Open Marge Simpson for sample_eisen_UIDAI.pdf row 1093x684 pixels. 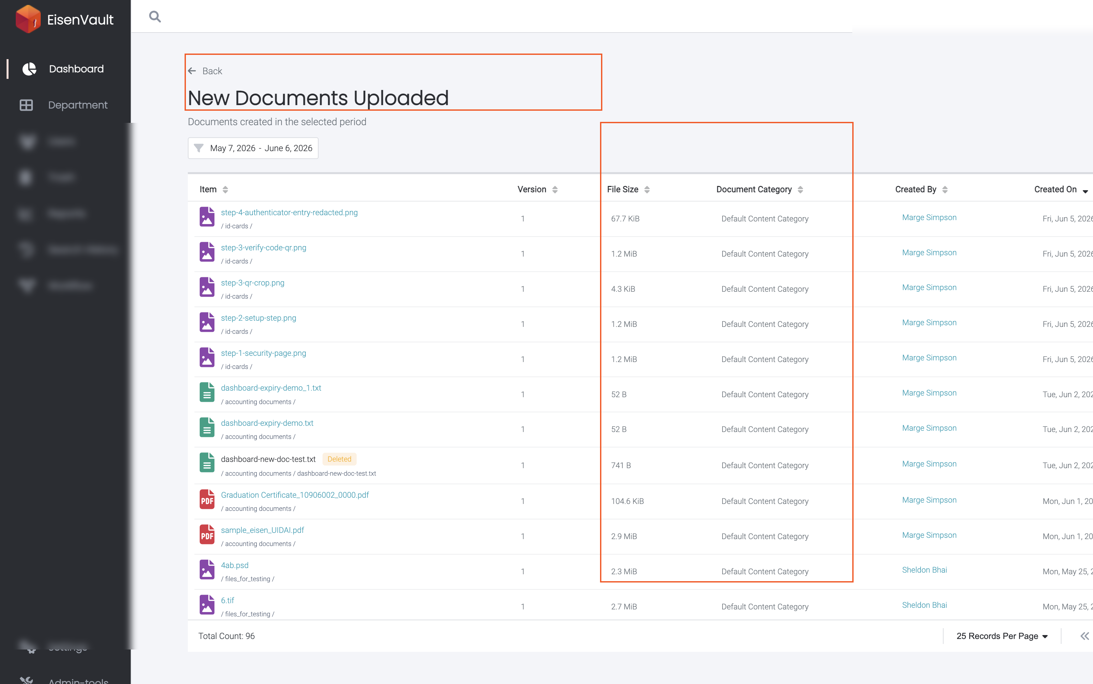[x=929, y=535]
